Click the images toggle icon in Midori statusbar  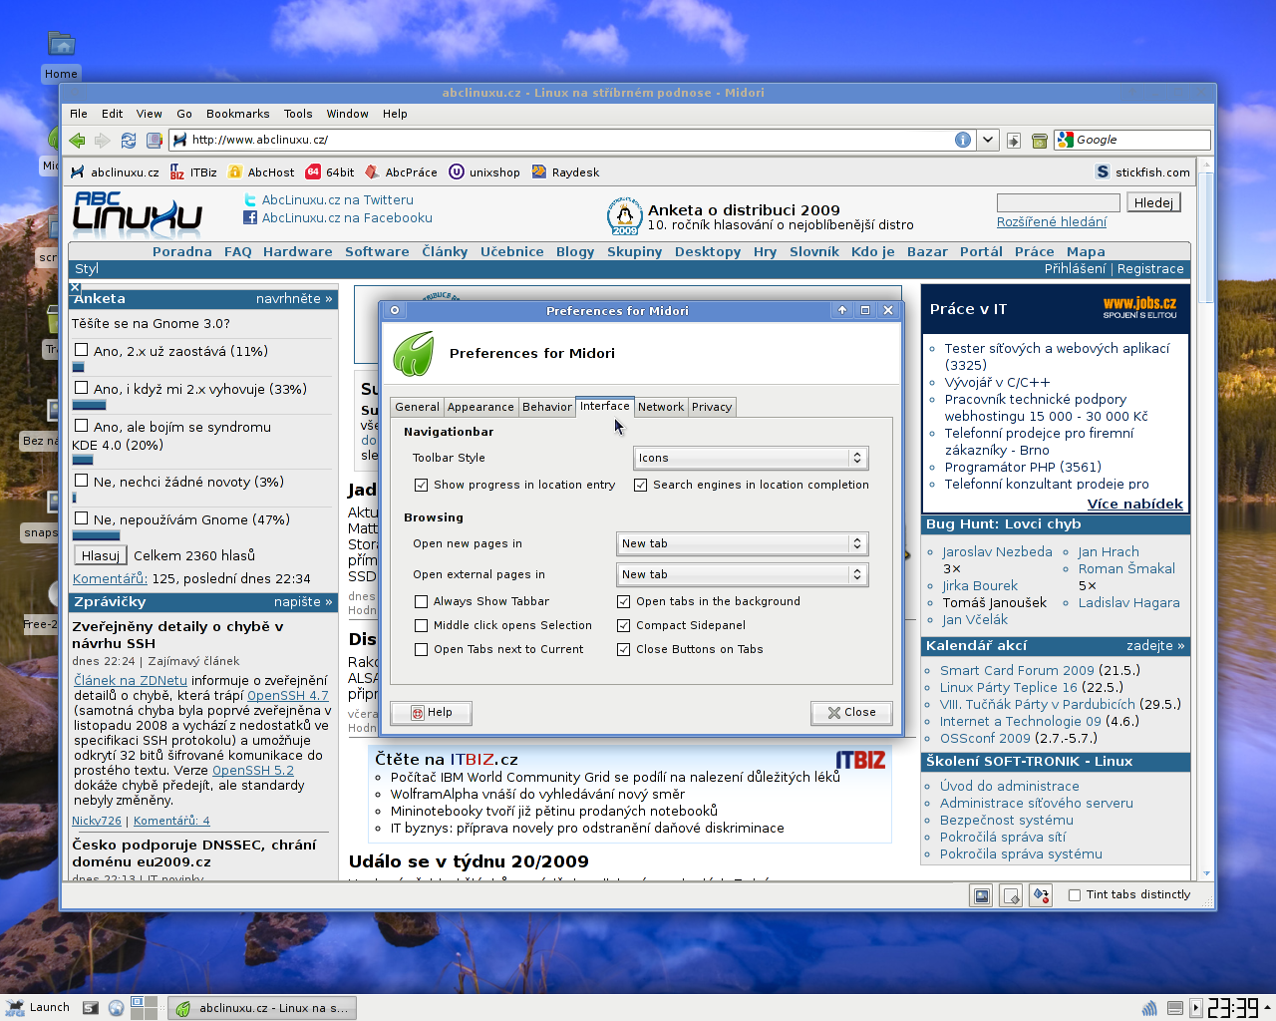tap(982, 895)
